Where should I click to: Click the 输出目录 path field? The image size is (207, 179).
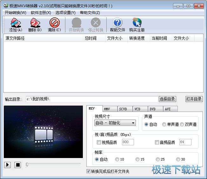91,99
